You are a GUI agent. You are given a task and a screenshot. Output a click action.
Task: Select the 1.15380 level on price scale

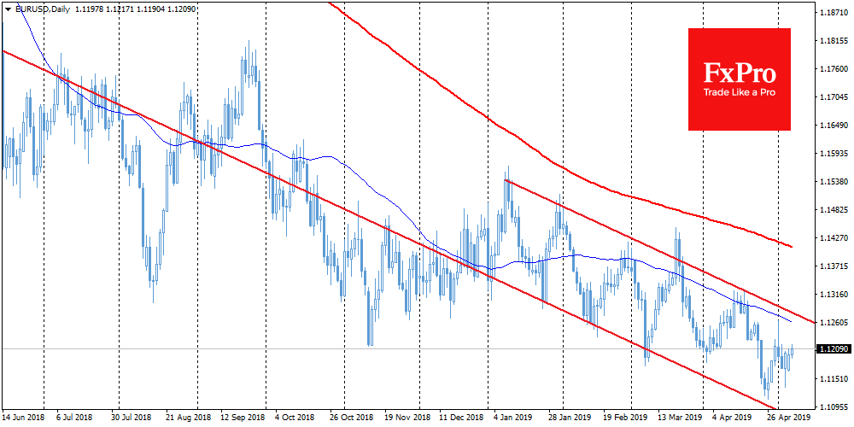[834, 182]
